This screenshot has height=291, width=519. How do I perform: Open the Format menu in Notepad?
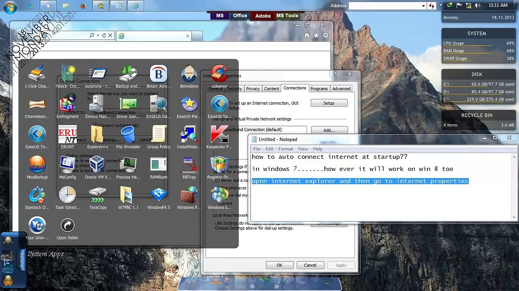click(x=285, y=149)
